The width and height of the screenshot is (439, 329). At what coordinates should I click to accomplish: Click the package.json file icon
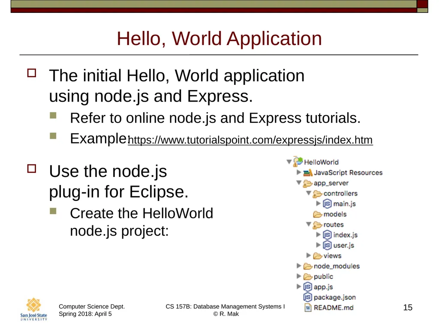(308, 297)
